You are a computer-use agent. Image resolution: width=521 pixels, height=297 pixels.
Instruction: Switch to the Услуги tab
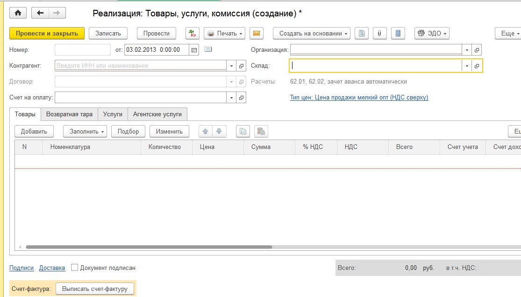click(x=113, y=114)
